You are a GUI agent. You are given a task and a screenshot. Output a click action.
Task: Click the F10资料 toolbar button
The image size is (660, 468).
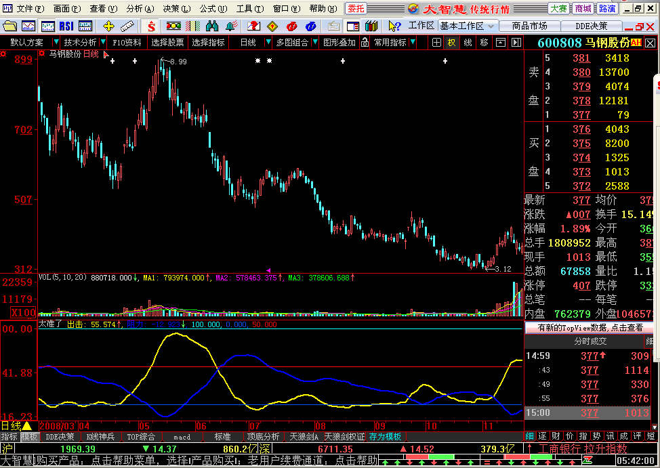(127, 43)
